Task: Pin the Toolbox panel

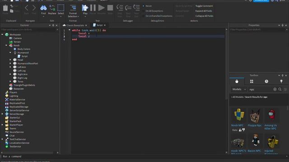Action: pyautogui.click(x=283, y=75)
